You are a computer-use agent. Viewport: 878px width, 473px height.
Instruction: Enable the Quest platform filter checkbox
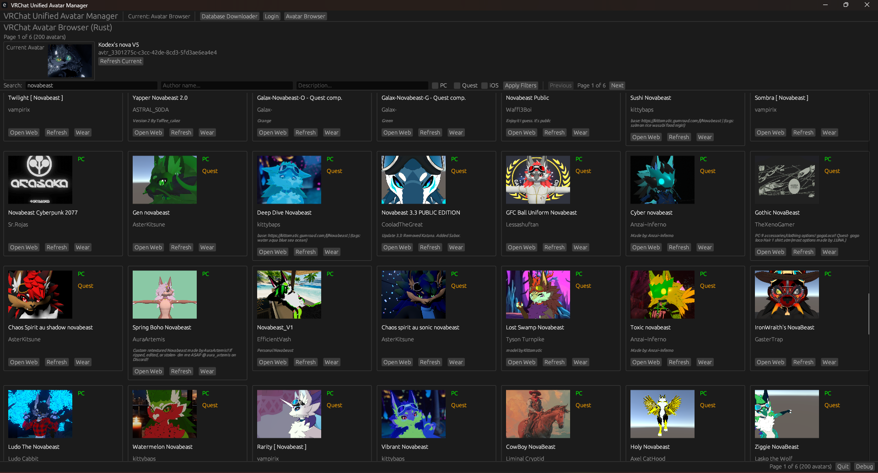(457, 85)
